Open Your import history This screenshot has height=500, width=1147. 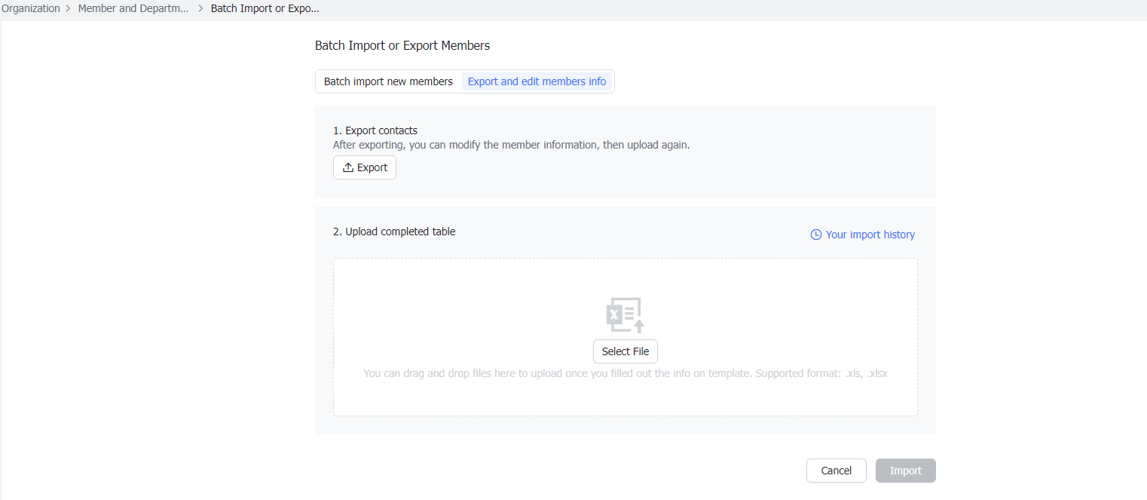click(x=870, y=235)
